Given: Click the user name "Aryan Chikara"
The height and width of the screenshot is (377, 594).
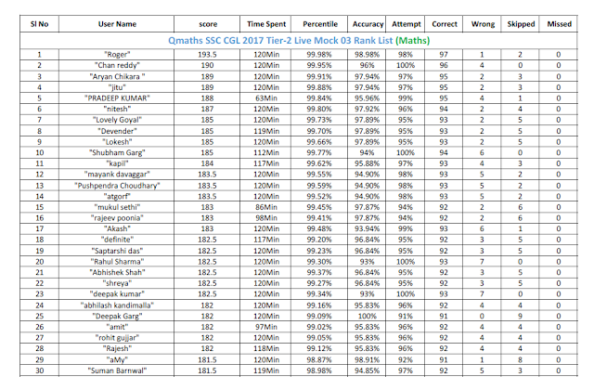Looking at the screenshot, I should [117, 76].
